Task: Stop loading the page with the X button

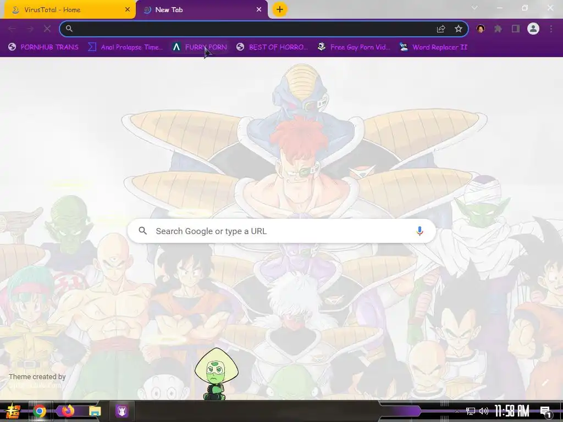Action: pyautogui.click(x=47, y=29)
